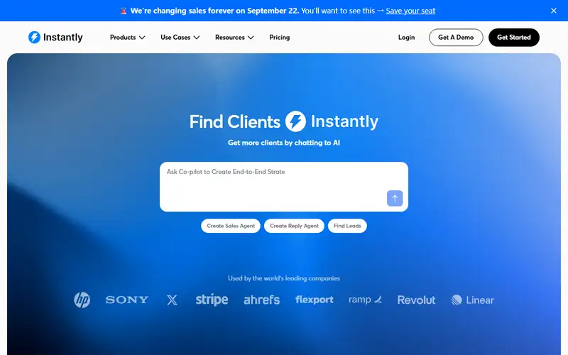Click the Get A Demo button
568x355 pixels.
456,38
